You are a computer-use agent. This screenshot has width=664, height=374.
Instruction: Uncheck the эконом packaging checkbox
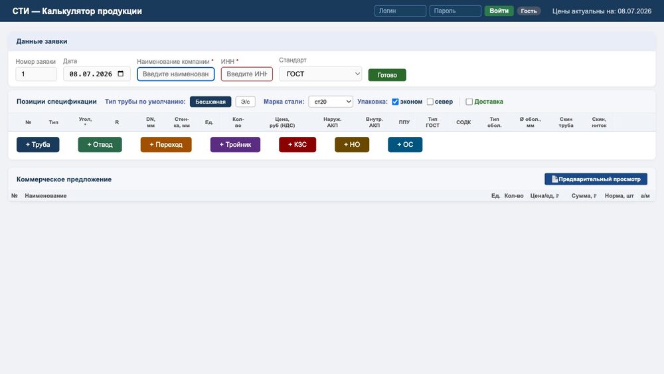point(395,102)
